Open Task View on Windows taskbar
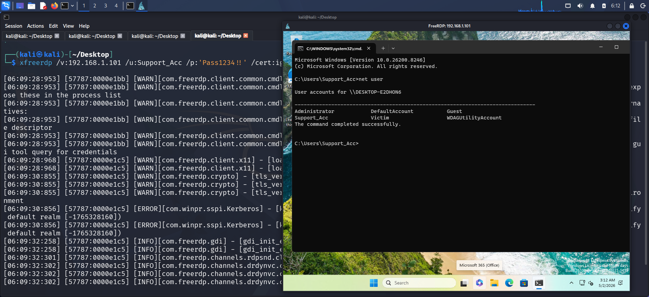The width and height of the screenshot is (649, 297). pos(464,283)
